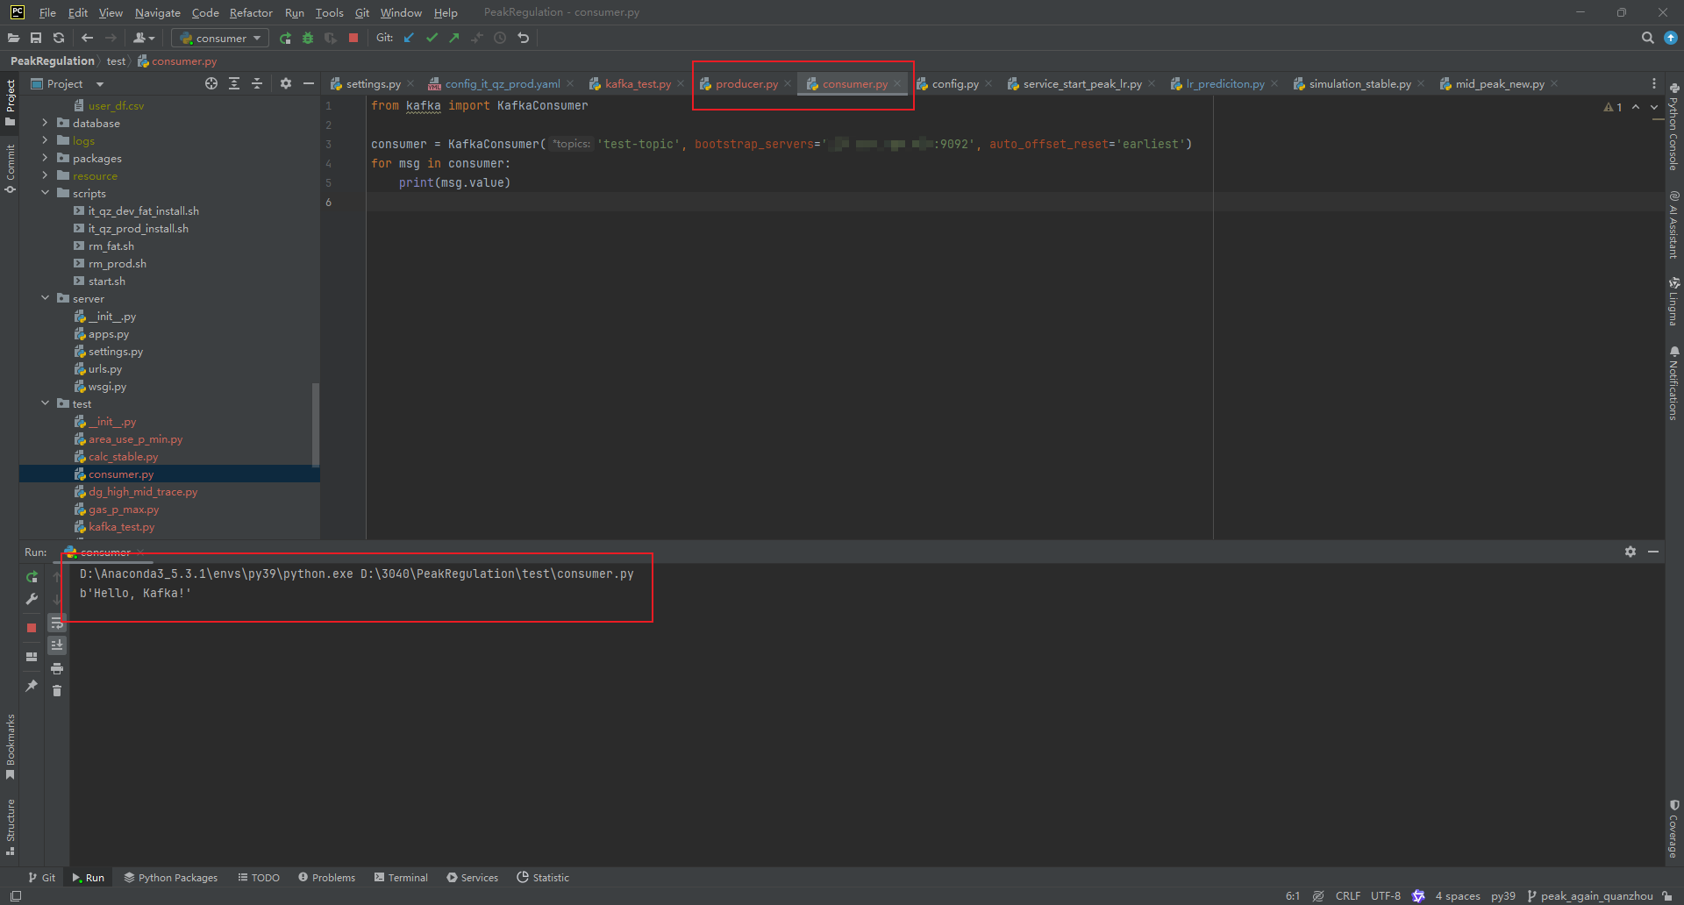This screenshot has width=1684, height=905.
Task: Expand the logs folder
Action: pos(45,140)
